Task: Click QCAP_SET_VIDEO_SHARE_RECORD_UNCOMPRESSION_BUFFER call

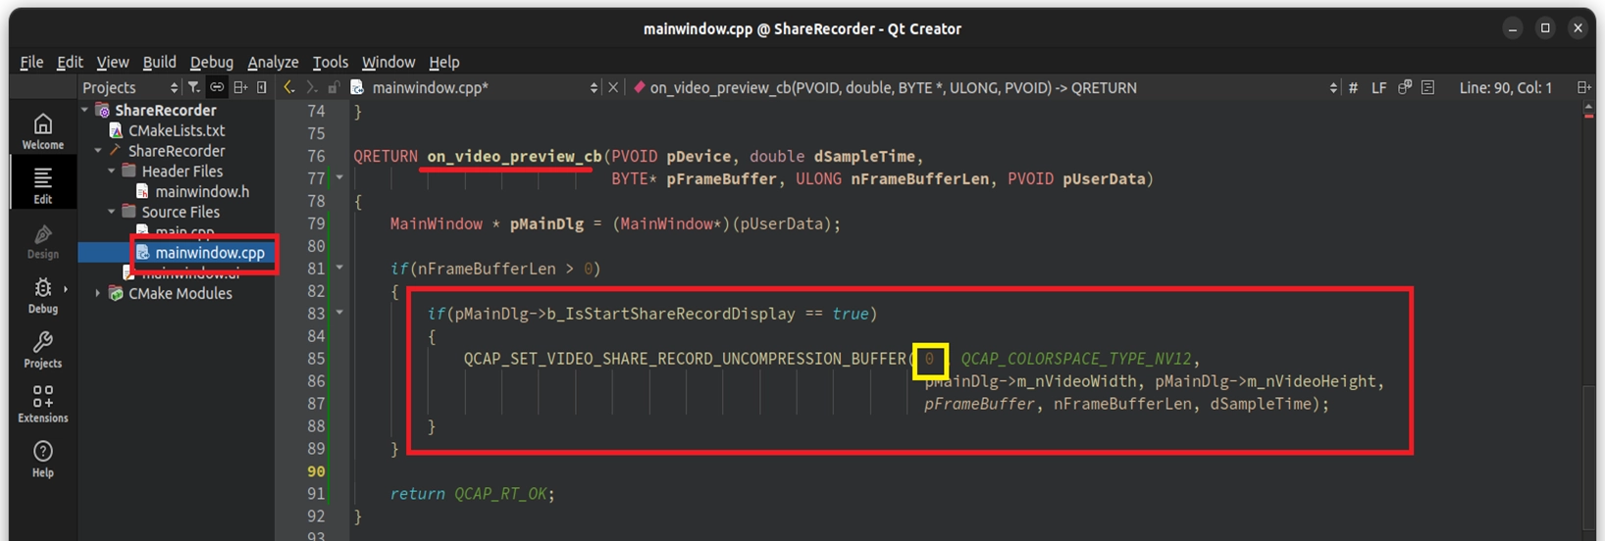Action: [x=685, y=359]
